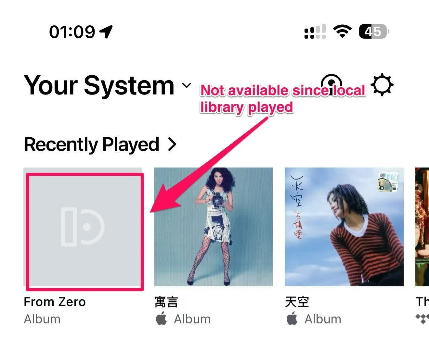Tap the Tidal icon under the fourth album

[x=422, y=319]
